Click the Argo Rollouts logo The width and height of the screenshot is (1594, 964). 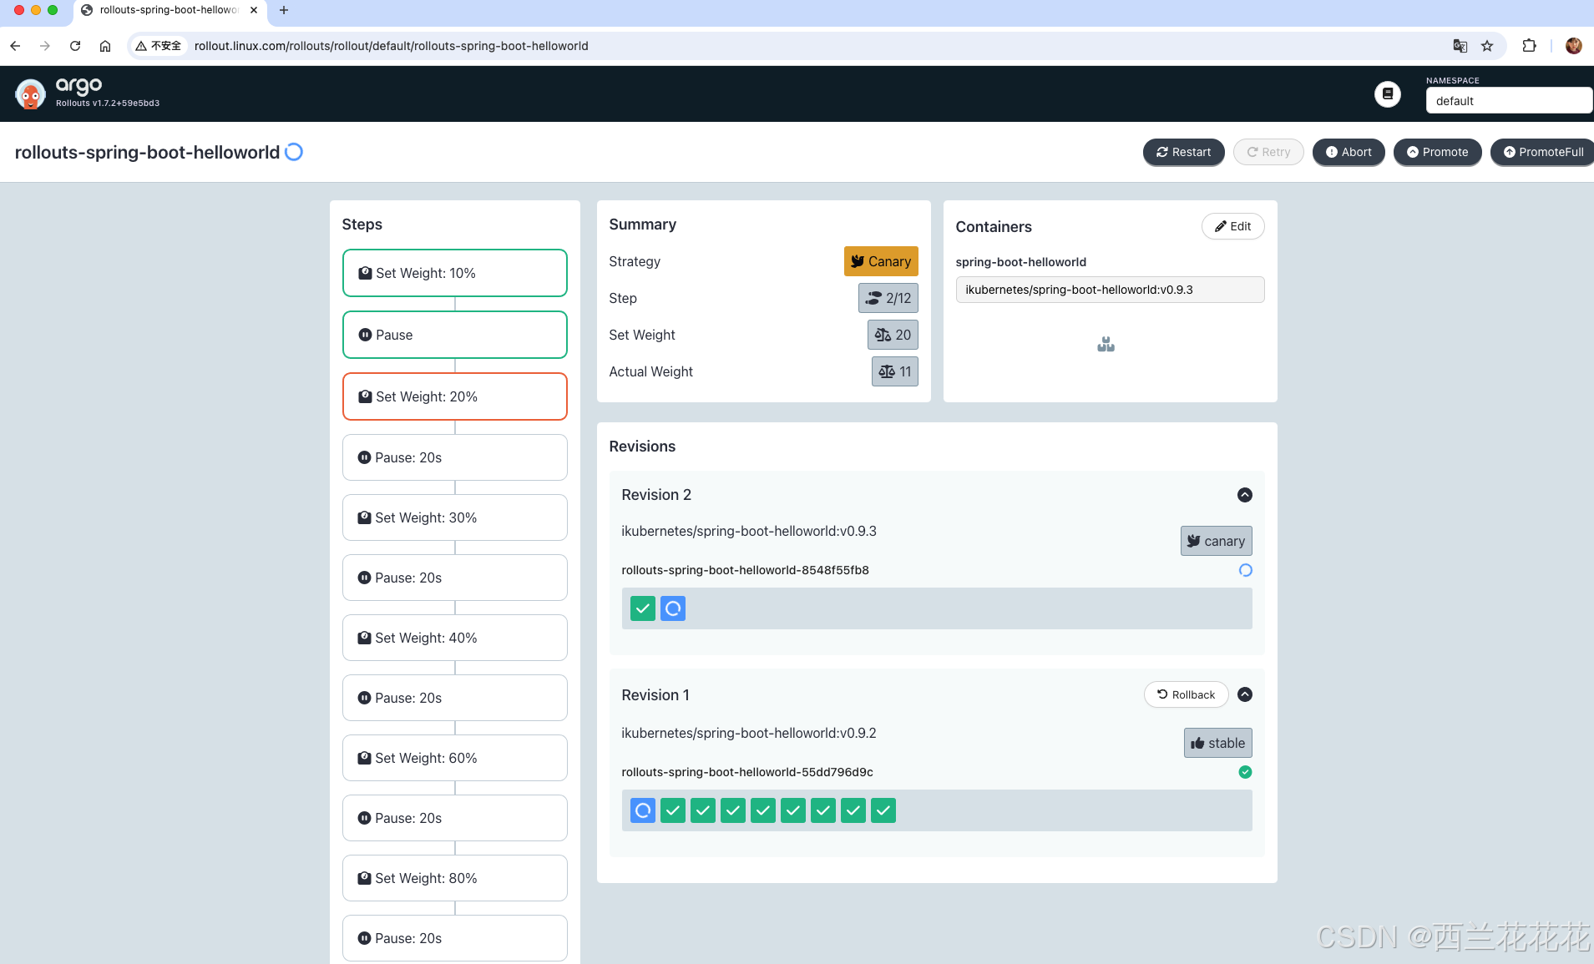(x=31, y=94)
